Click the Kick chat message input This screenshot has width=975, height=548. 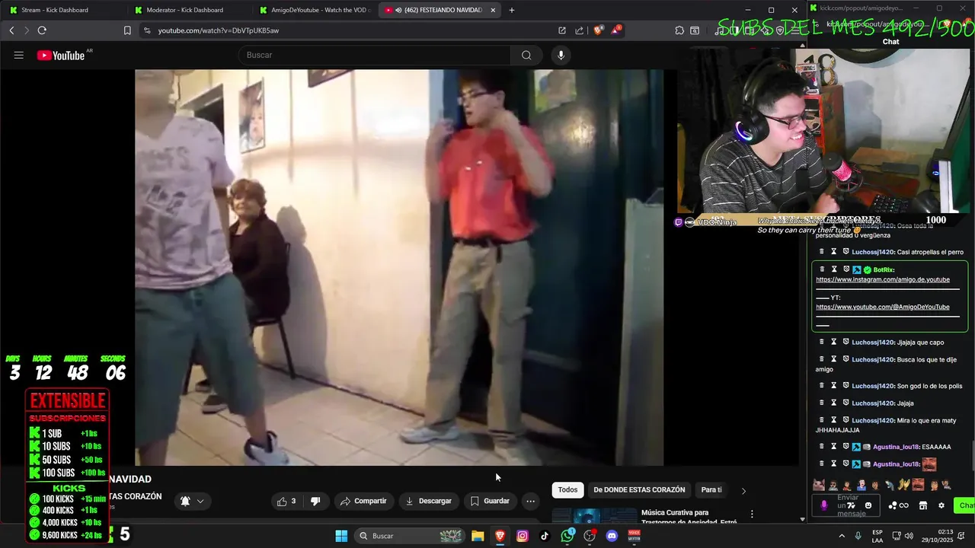847,505
